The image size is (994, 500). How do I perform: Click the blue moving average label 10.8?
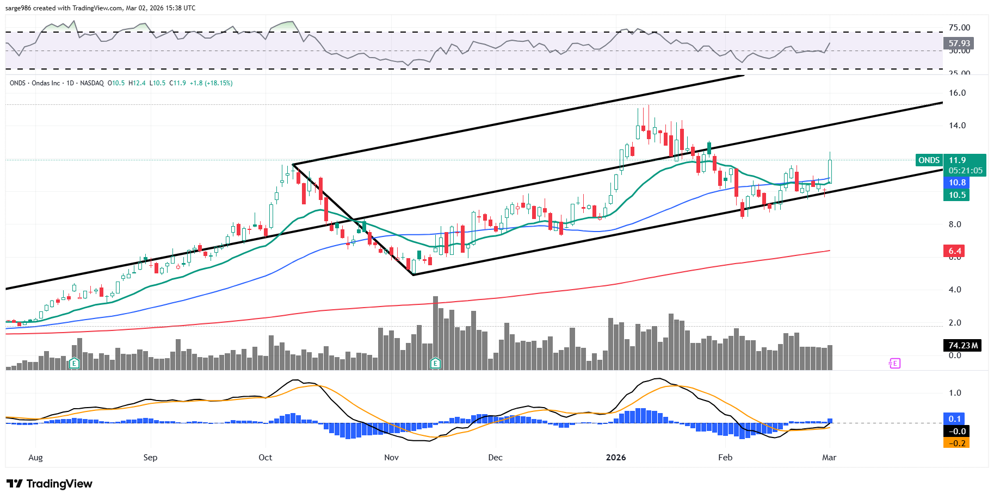click(957, 183)
